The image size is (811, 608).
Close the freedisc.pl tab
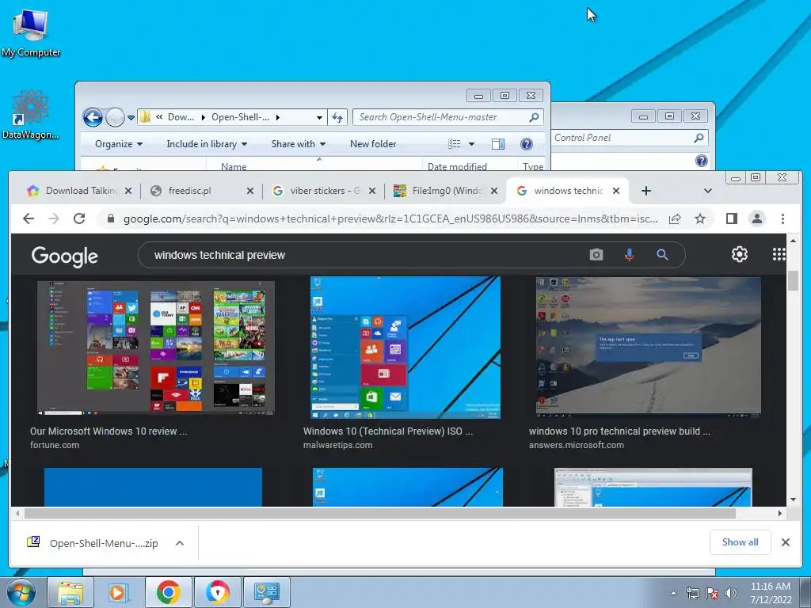click(249, 191)
